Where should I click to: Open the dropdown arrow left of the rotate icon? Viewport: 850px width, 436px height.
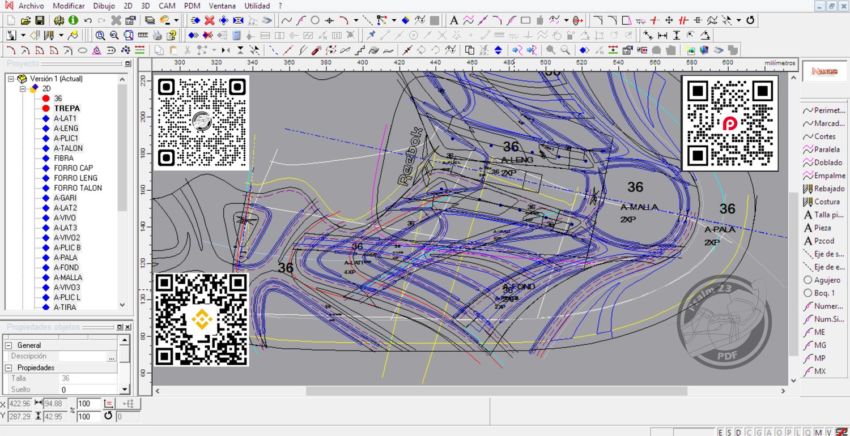739,20
